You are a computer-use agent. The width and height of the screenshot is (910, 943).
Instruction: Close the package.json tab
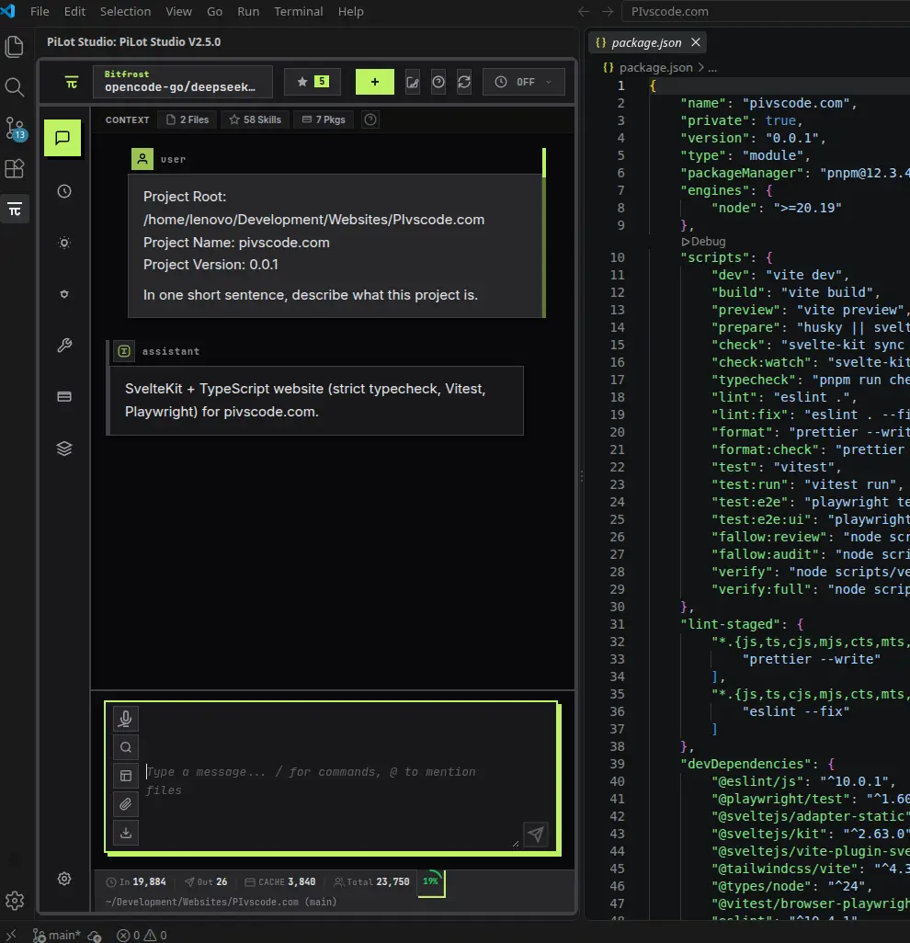click(x=695, y=42)
